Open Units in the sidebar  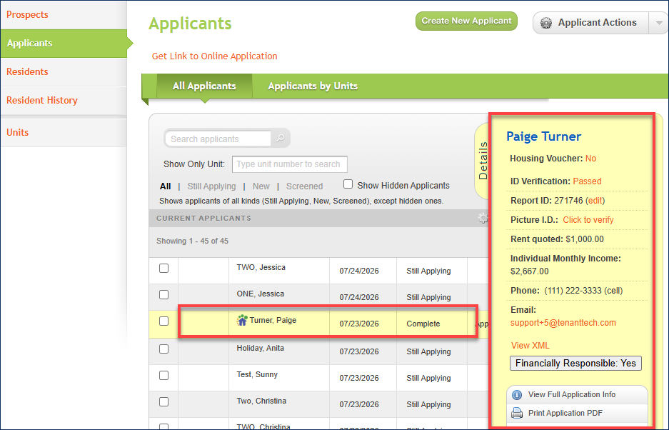(64, 132)
